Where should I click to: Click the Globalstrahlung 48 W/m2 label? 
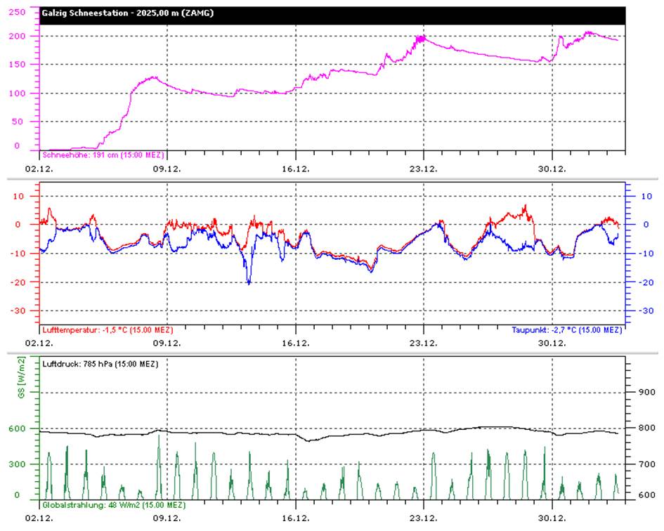coord(114,505)
